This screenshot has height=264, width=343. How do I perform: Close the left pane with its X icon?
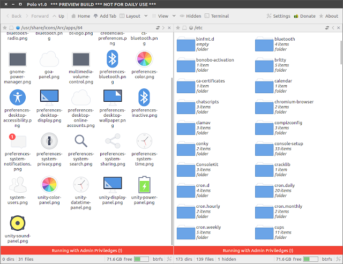169,28
